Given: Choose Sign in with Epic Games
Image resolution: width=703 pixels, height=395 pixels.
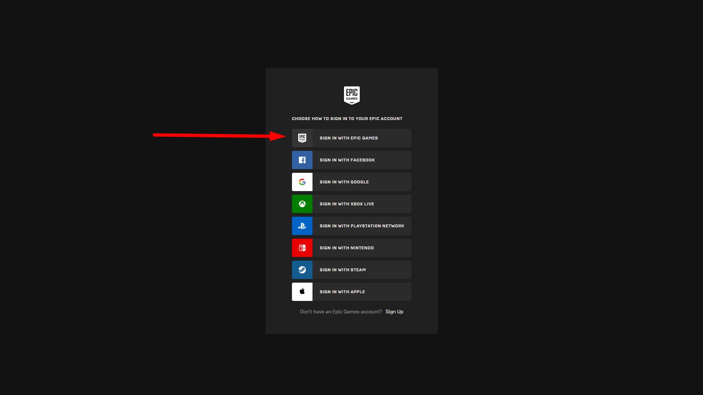Looking at the screenshot, I should point(361,138).
